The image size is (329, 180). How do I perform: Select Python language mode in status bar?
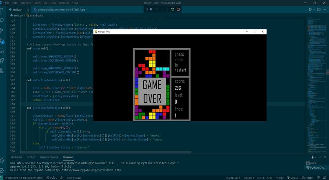click(x=280, y=178)
